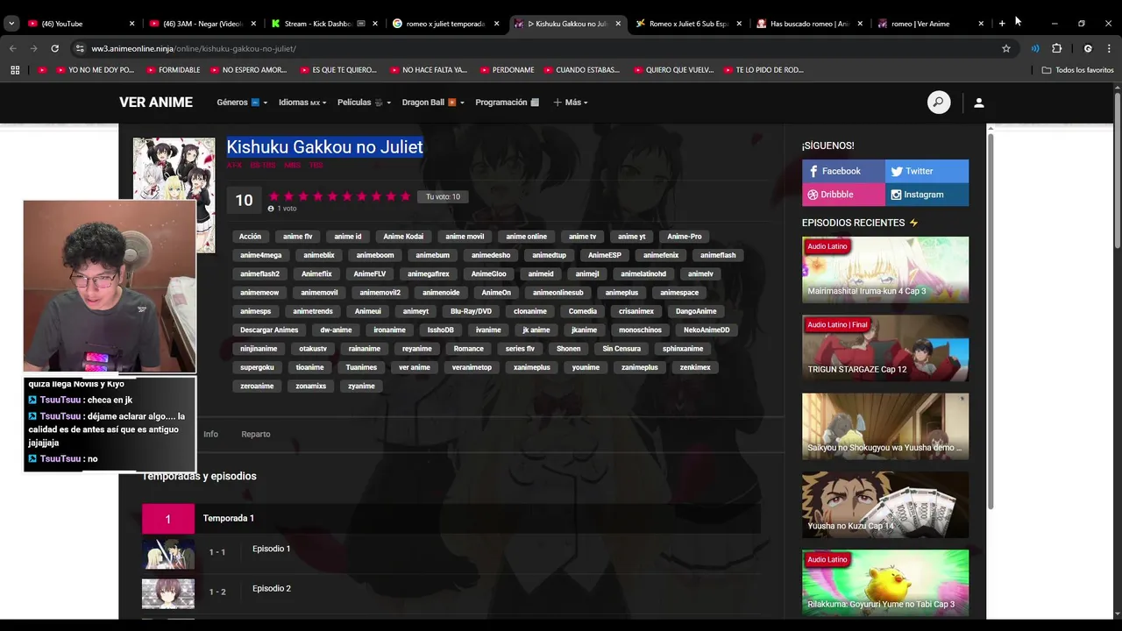This screenshot has width=1122, height=631.
Task: Expand the Géneros dropdown menu
Action: click(242, 103)
